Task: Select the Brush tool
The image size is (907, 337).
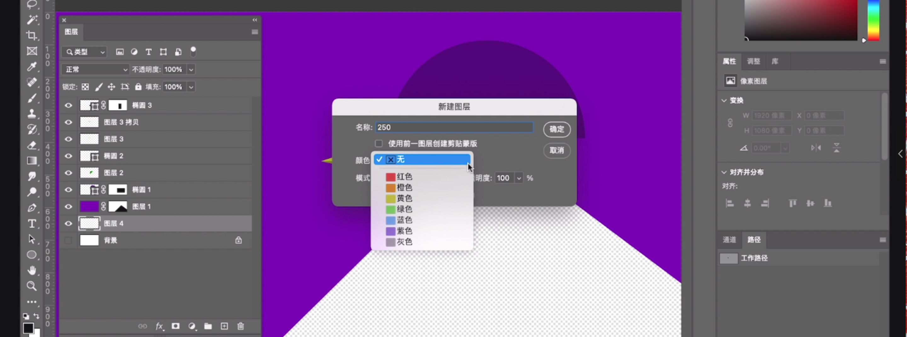Action: pyautogui.click(x=32, y=98)
